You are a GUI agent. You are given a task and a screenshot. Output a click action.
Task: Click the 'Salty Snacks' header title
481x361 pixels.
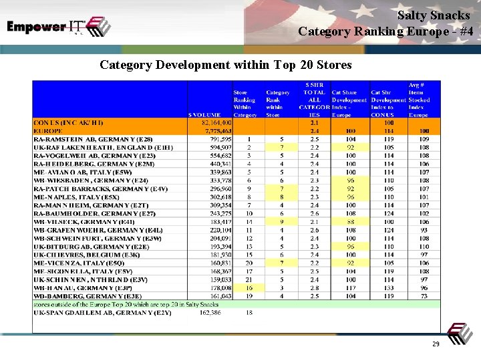(434, 15)
